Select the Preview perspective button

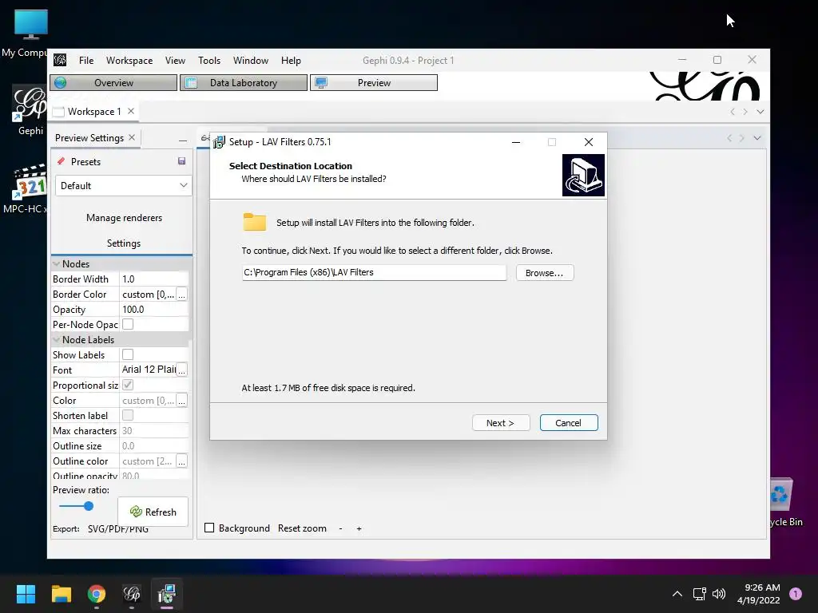pyautogui.click(x=374, y=82)
